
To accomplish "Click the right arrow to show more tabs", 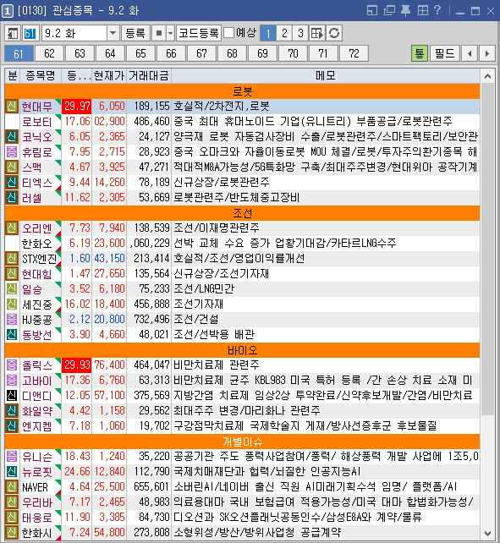I will [x=486, y=53].
